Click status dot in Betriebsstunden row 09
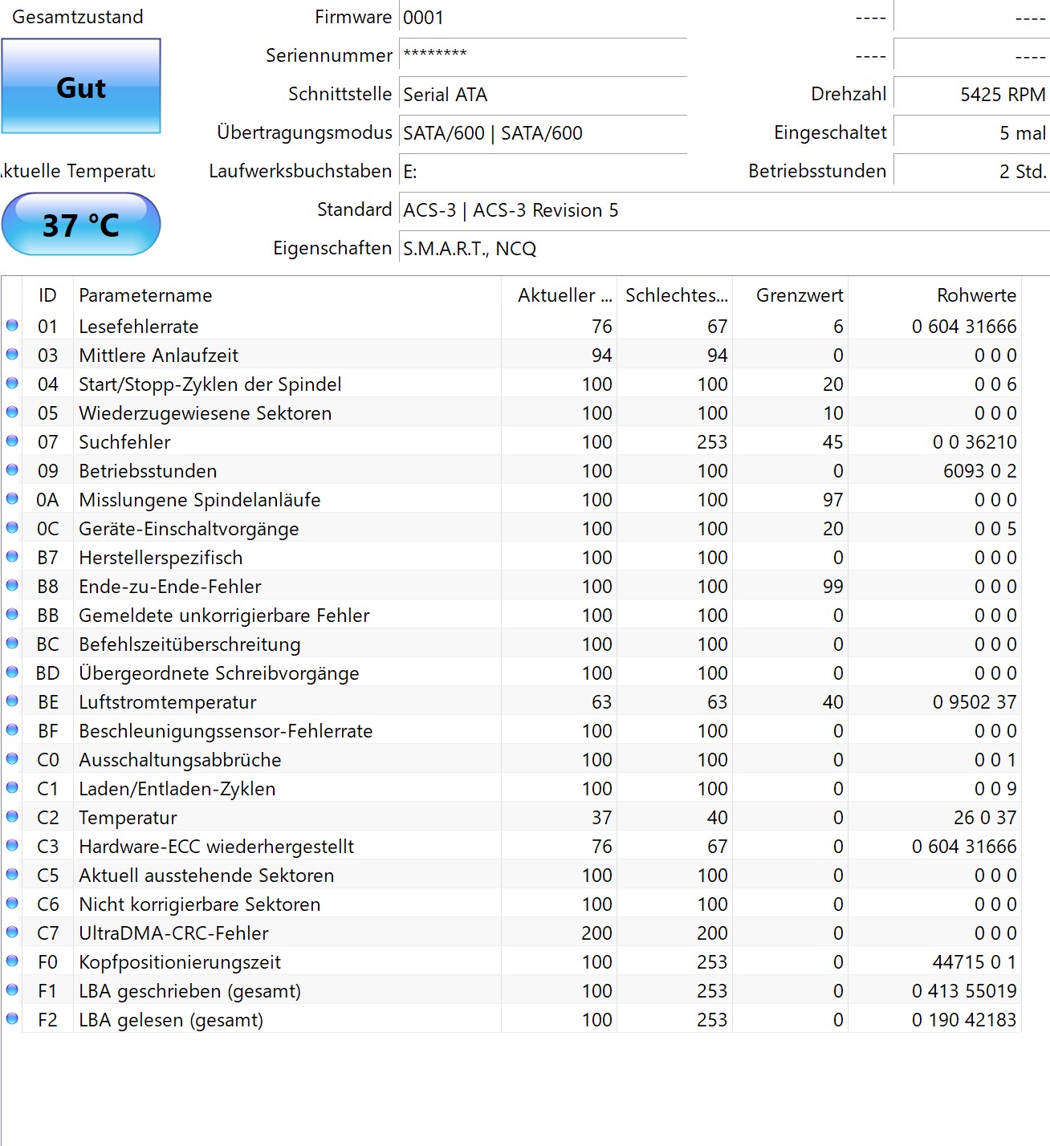This screenshot has height=1146, width=1050. 12,469
